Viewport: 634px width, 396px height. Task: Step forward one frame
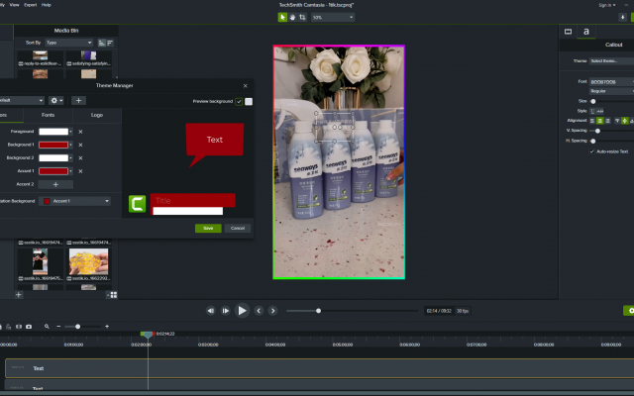click(x=225, y=311)
